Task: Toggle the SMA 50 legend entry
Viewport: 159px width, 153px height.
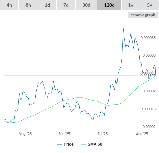Action: (x=95, y=144)
